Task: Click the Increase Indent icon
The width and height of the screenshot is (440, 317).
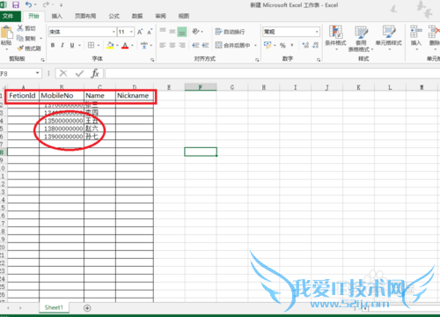Action: (205, 45)
